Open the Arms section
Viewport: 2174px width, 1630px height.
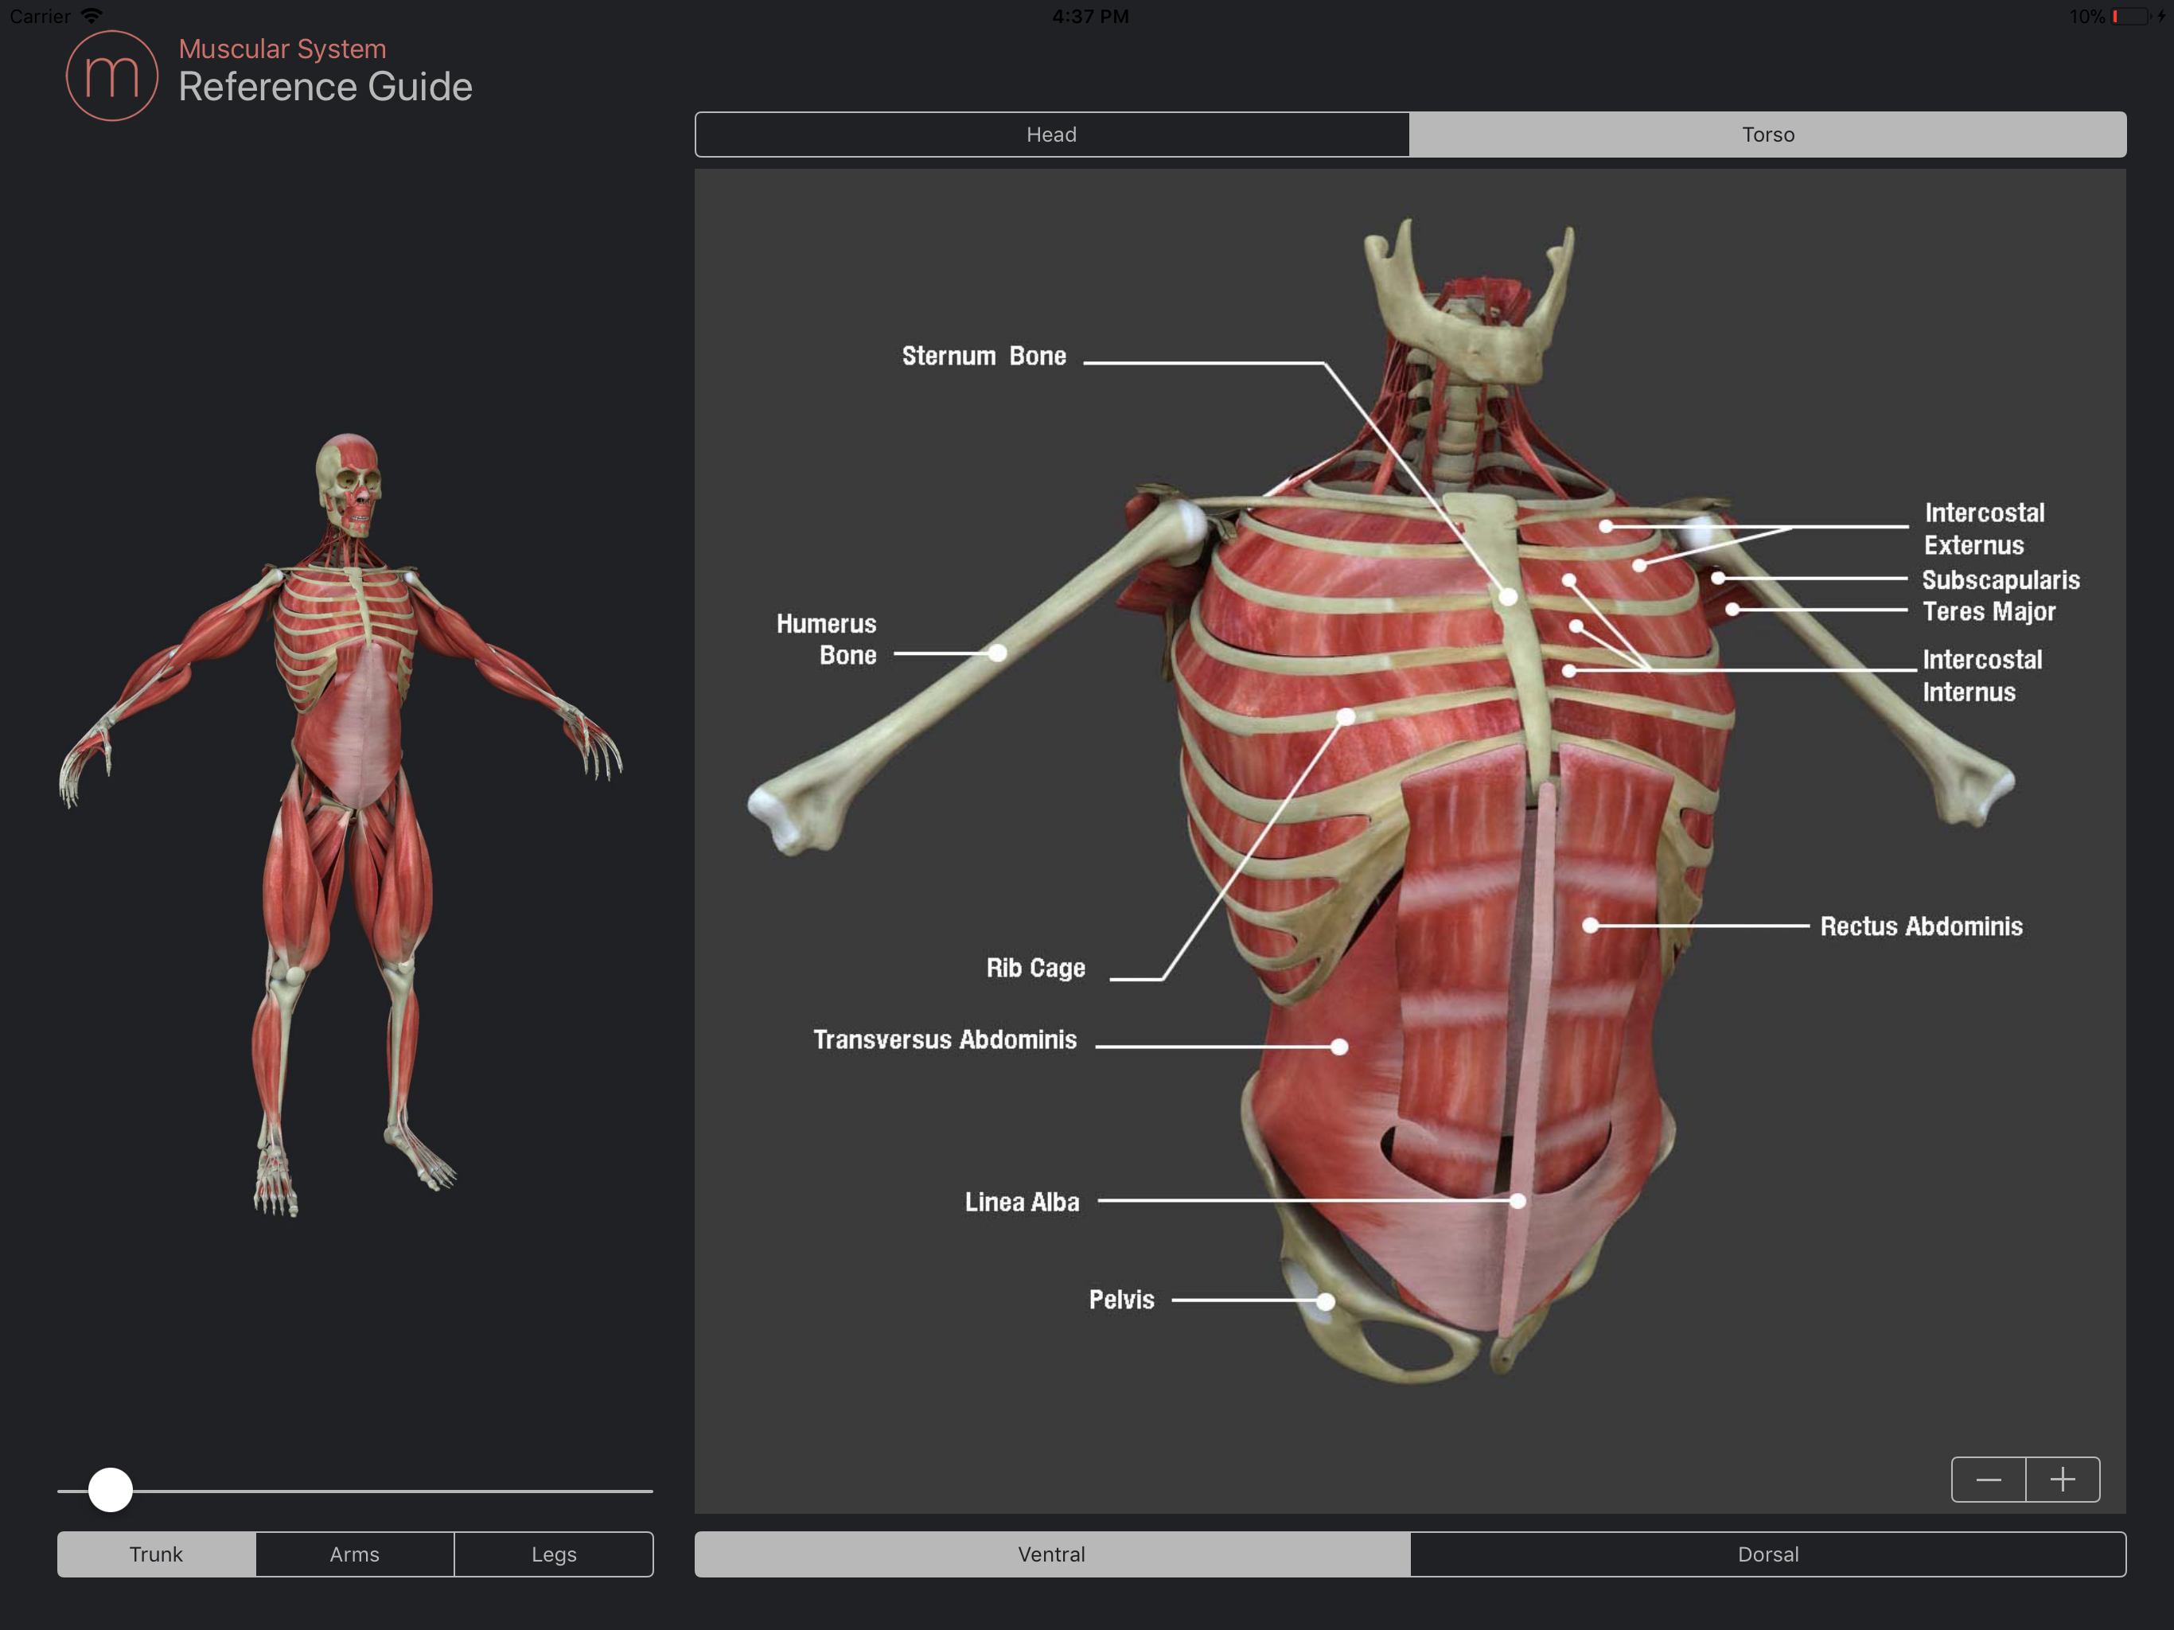pyautogui.click(x=355, y=1554)
